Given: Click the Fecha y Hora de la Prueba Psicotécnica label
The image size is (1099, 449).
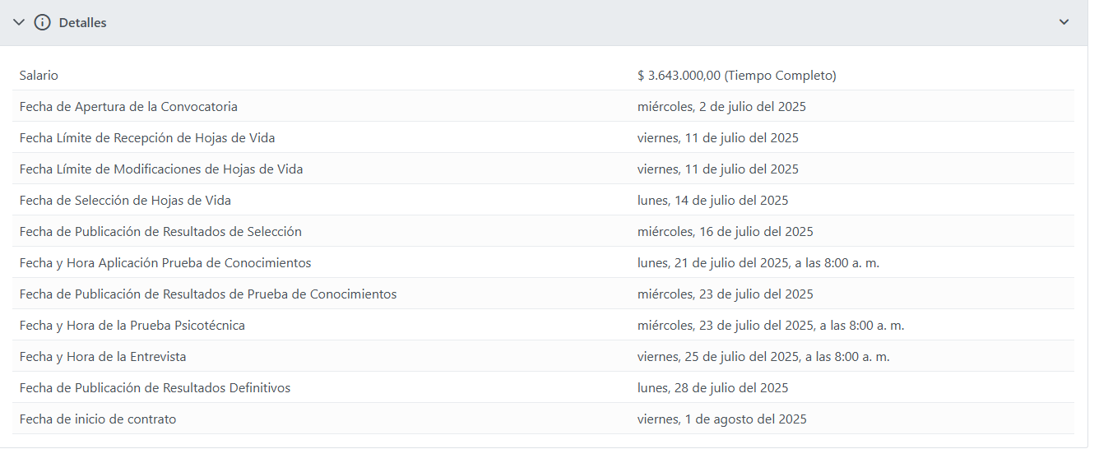Looking at the screenshot, I should point(132,326).
